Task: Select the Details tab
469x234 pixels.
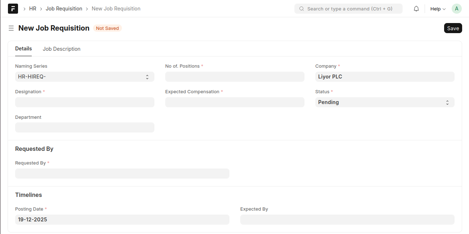Action: (x=23, y=49)
